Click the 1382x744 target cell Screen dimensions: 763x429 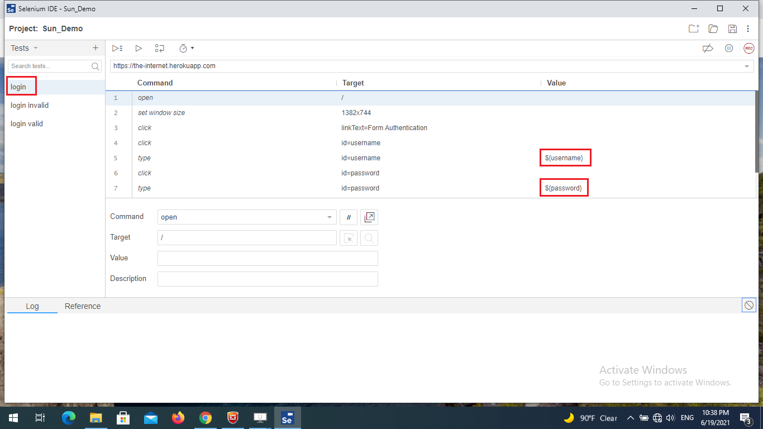pos(356,113)
